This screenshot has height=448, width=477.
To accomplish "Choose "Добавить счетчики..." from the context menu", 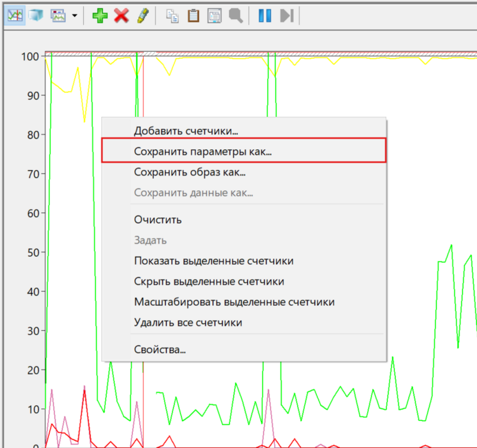I will (x=186, y=131).
